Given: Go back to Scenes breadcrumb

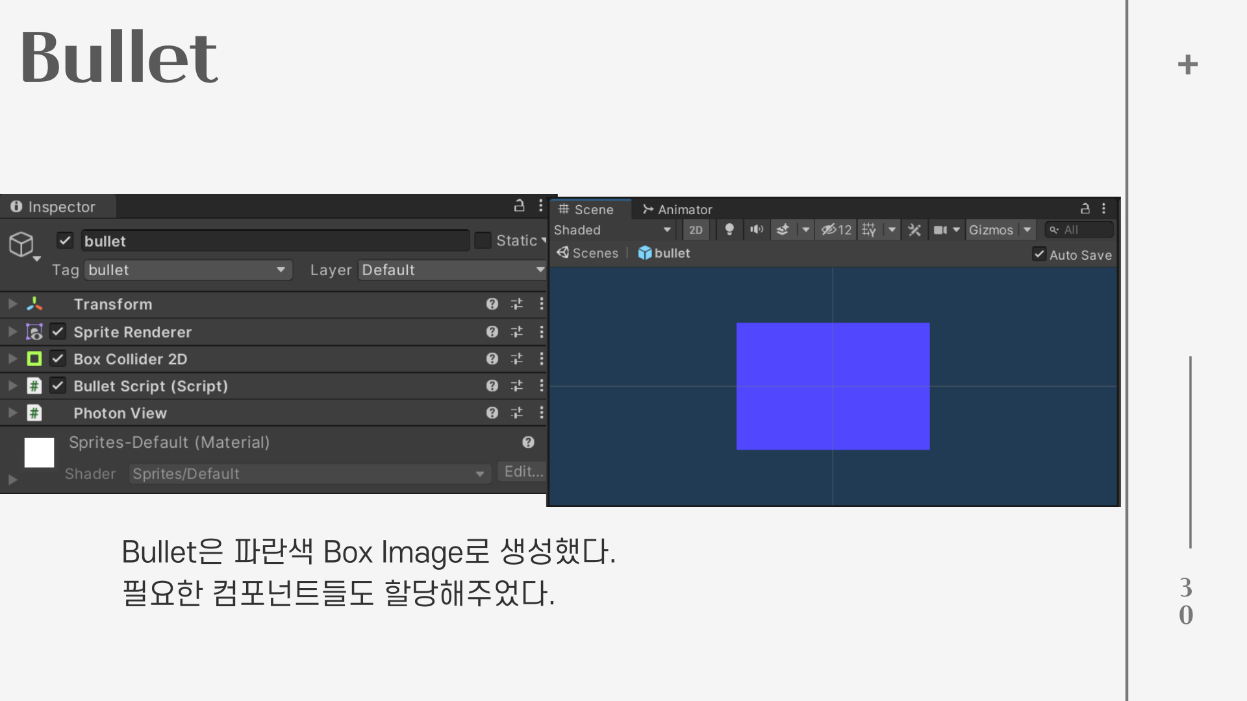Looking at the screenshot, I should point(588,253).
